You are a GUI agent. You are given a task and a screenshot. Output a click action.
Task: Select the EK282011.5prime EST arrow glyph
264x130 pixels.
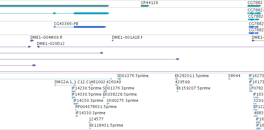click(x=176, y=79)
